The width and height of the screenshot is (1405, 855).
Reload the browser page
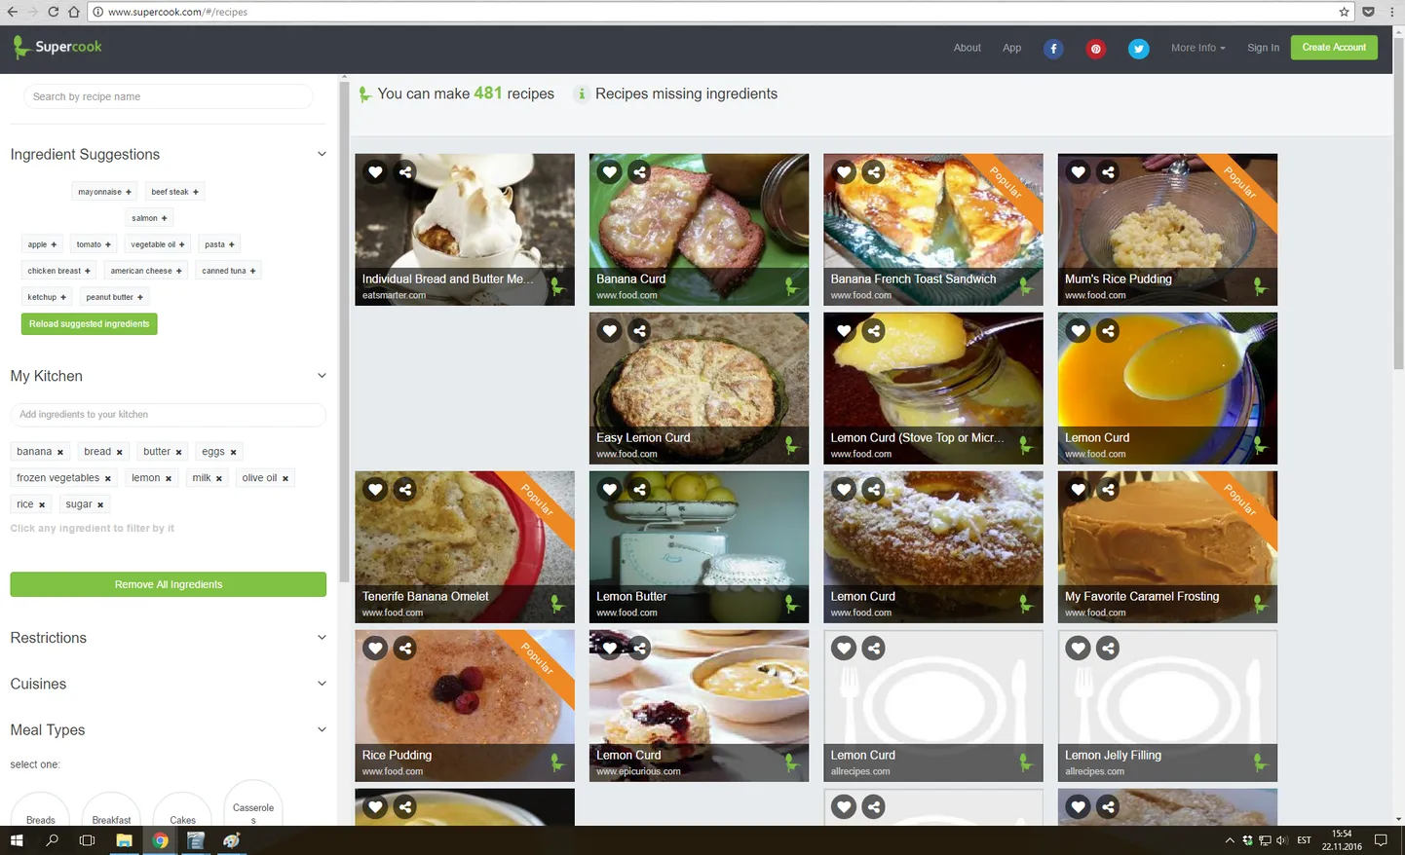tap(53, 12)
